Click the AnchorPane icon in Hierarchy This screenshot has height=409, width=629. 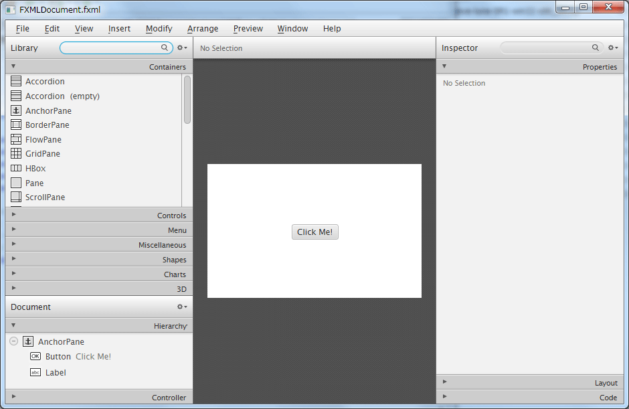pos(28,341)
